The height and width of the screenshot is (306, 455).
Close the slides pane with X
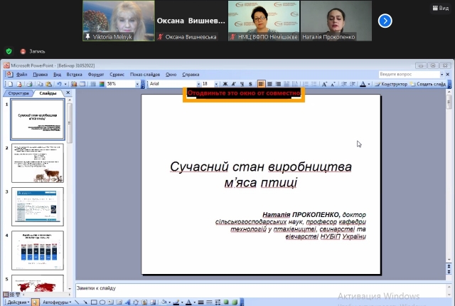point(68,93)
